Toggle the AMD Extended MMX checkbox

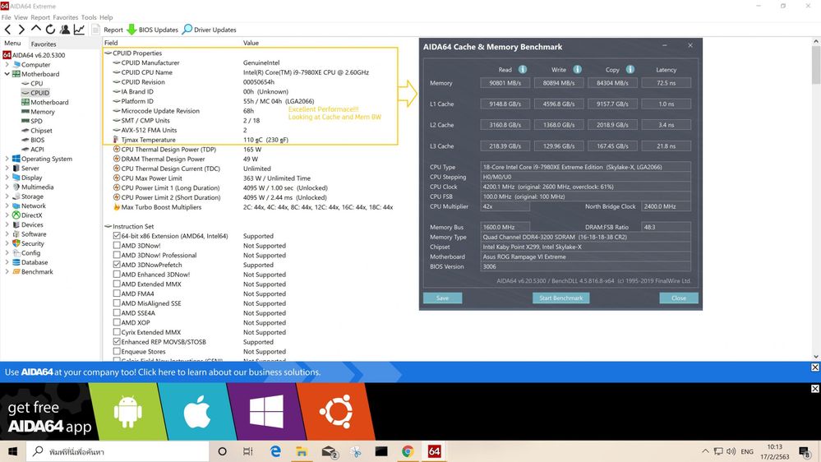[117, 284]
